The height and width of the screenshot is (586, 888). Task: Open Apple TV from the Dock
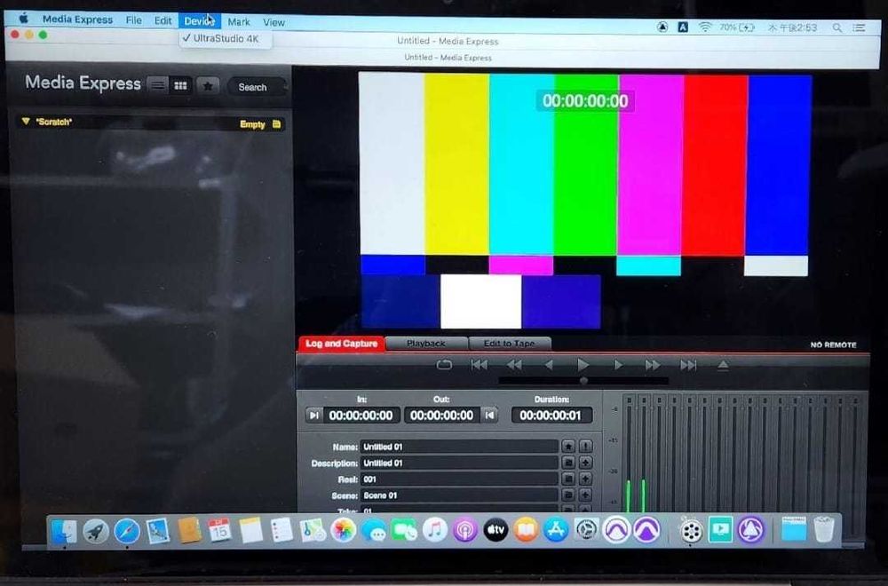[496, 531]
